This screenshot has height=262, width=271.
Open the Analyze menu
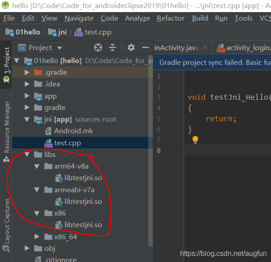click(x=138, y=18)
